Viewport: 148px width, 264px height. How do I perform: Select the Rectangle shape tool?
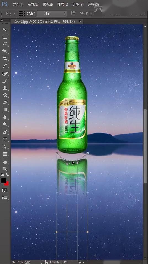point(5,154)
